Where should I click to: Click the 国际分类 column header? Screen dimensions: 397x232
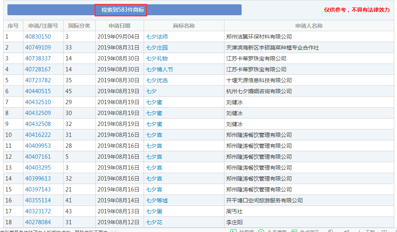tap(79, 26)
